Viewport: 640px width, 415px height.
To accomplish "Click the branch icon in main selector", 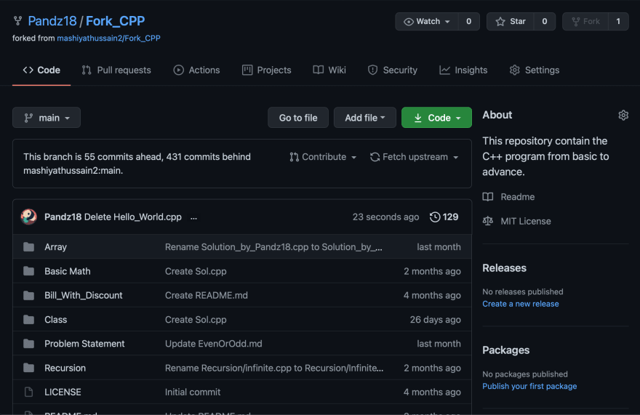I will pos(28,118).
